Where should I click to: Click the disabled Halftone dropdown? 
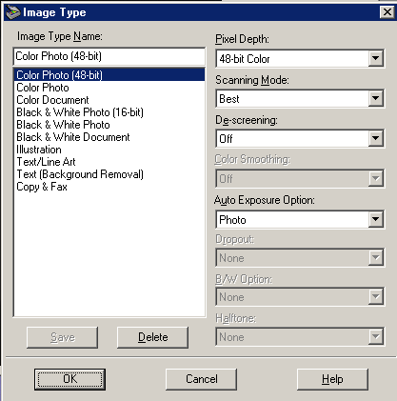pos(300,337)
